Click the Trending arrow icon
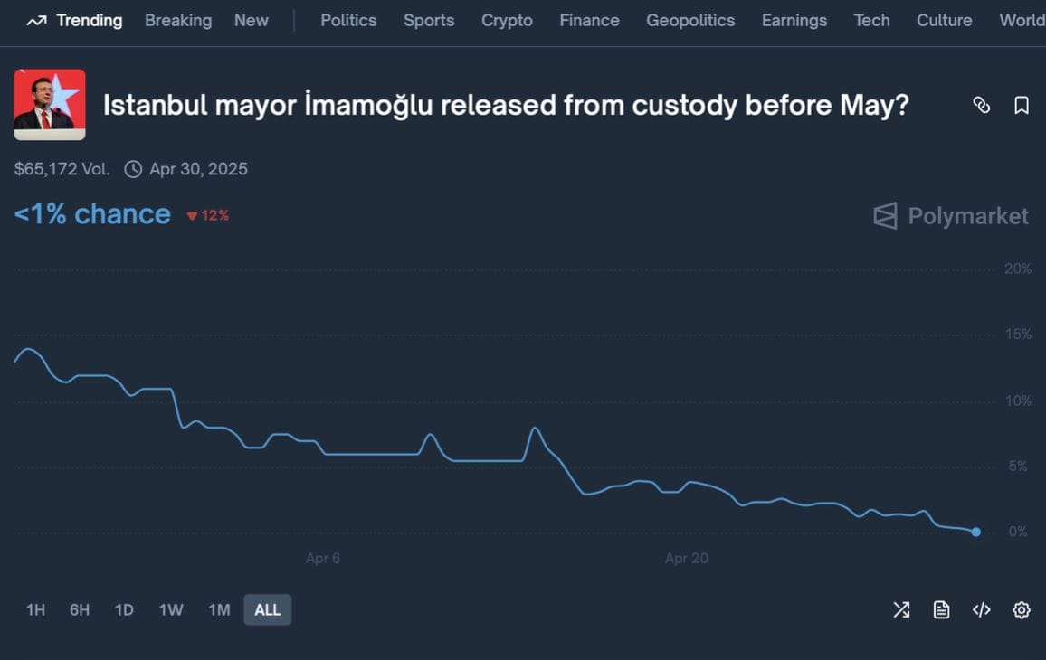The height and width of the screenshot is (660, 1046). (36, 21)
